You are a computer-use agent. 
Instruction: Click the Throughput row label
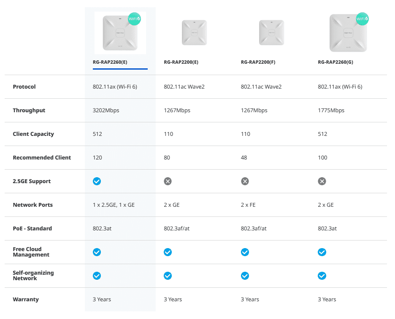(29, 111)
